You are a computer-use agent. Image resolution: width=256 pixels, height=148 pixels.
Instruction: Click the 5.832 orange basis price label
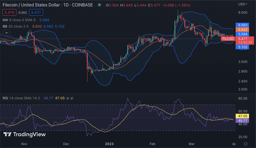(x=242, y=30)
